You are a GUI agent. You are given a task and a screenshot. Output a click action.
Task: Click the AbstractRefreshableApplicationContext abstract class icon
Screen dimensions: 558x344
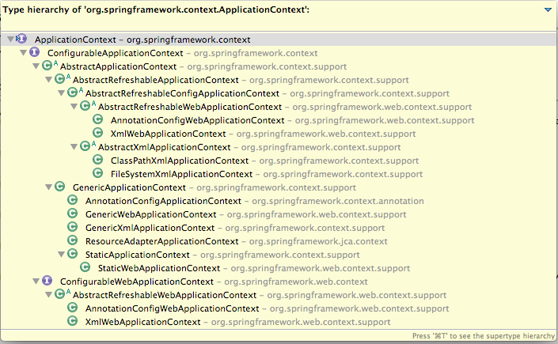click(62, 79)
